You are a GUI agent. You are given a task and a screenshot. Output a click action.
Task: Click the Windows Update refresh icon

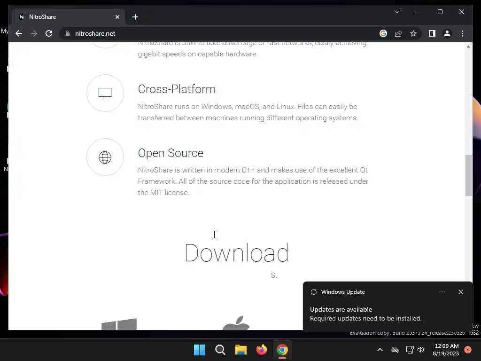click(313, 292)
